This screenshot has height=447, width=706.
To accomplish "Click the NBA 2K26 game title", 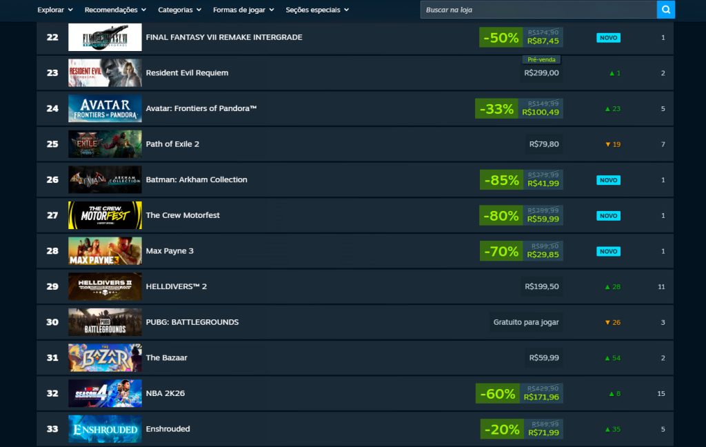I will pos(165,393).
